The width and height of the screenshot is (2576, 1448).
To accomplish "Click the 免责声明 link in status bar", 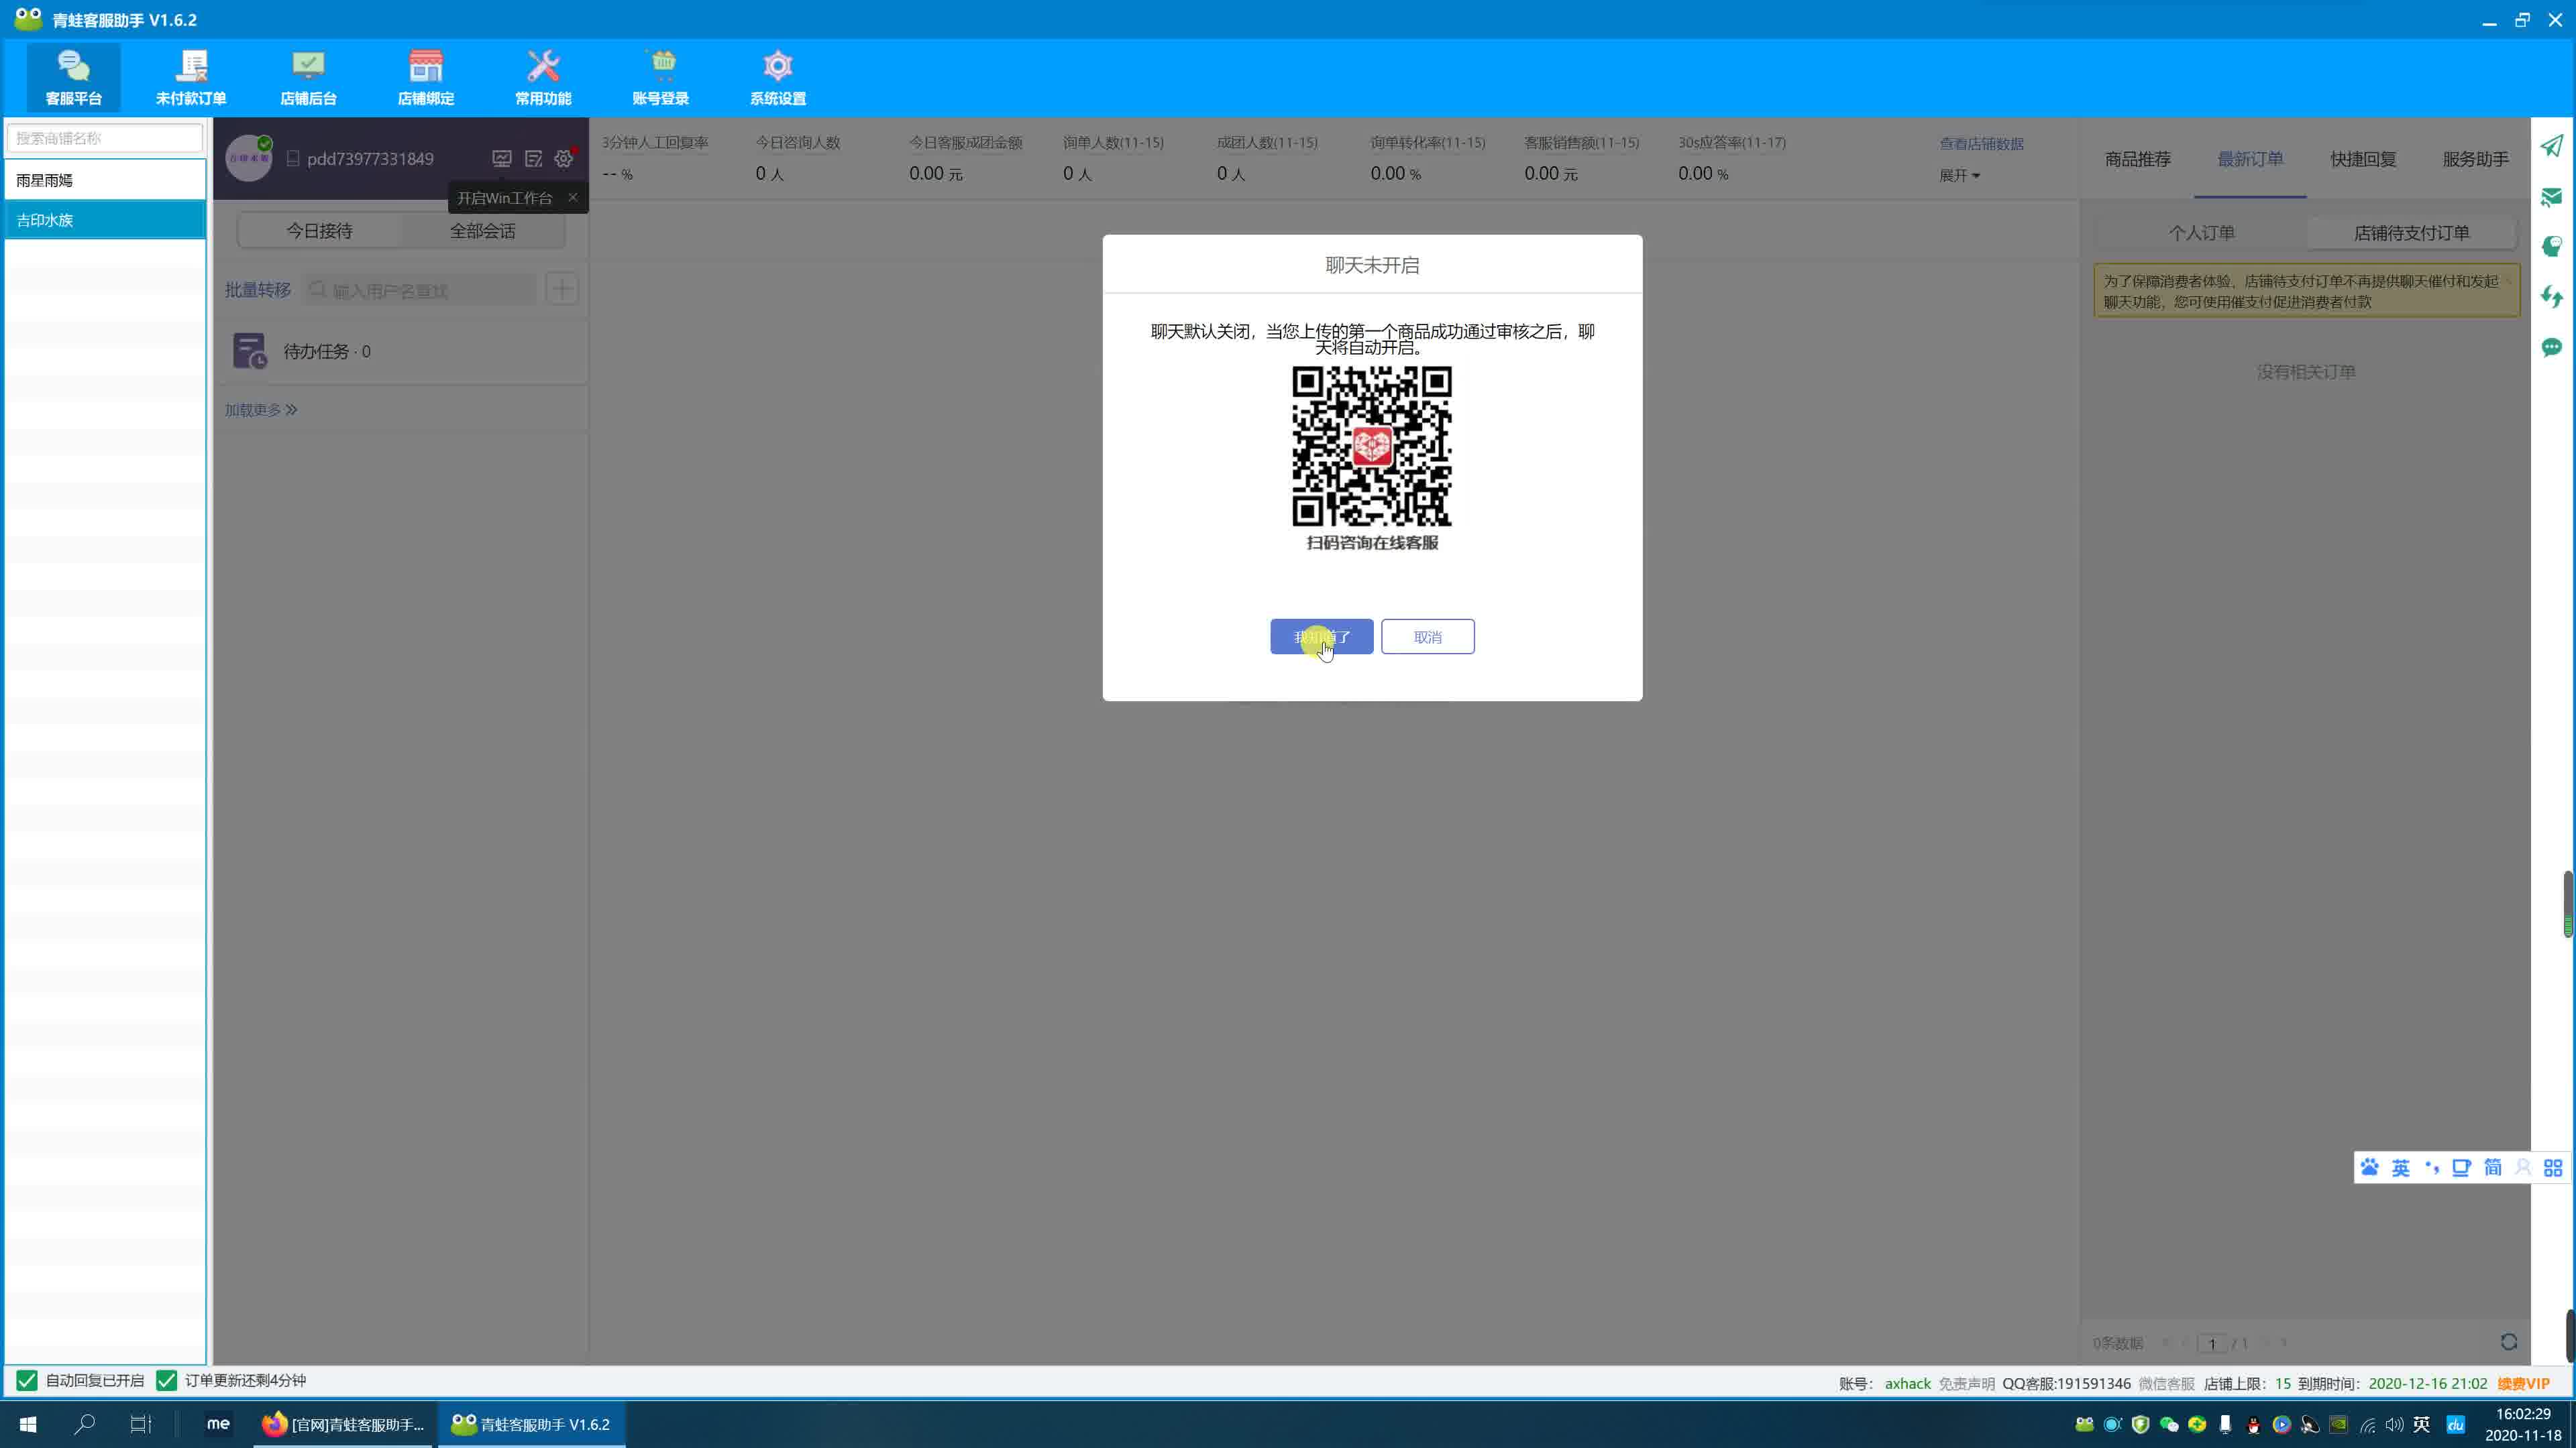I will tap(1966, 1384).
